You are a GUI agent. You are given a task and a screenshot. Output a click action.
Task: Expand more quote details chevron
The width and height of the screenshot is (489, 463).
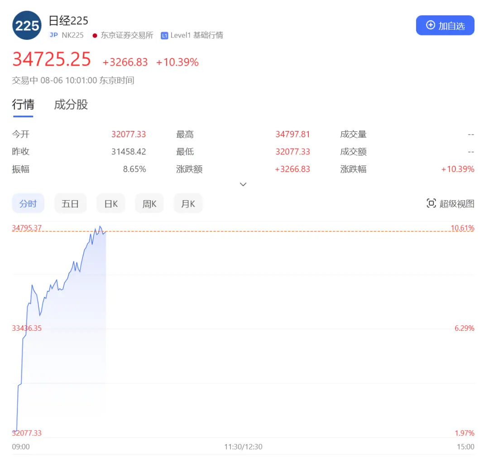(x=243, y=184)
